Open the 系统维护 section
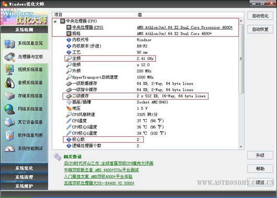Image resolution: width=277 pixels, height=198 pixels. pyautogui.click(x=24, y=186)
